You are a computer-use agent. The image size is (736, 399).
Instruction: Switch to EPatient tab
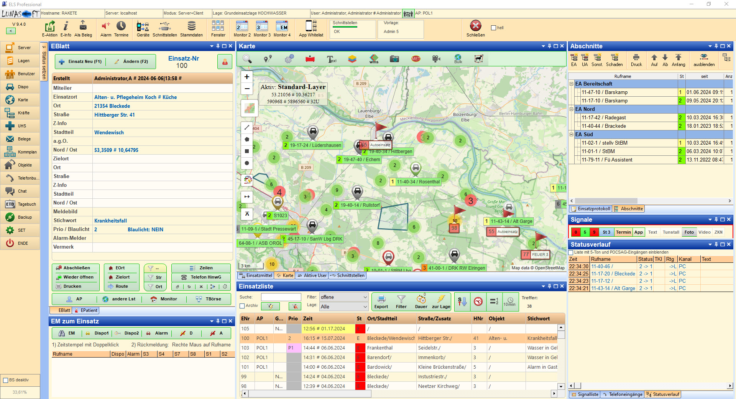(x=86, y=310)
